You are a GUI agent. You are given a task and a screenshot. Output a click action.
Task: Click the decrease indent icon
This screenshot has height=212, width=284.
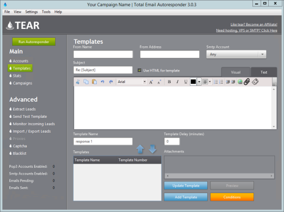pyautogui.click(x=228, y=82)
